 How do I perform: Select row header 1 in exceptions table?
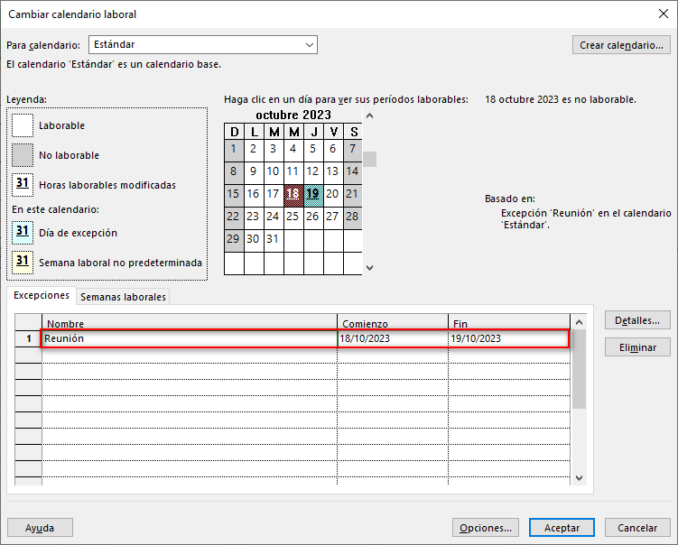tap(29, 338)
